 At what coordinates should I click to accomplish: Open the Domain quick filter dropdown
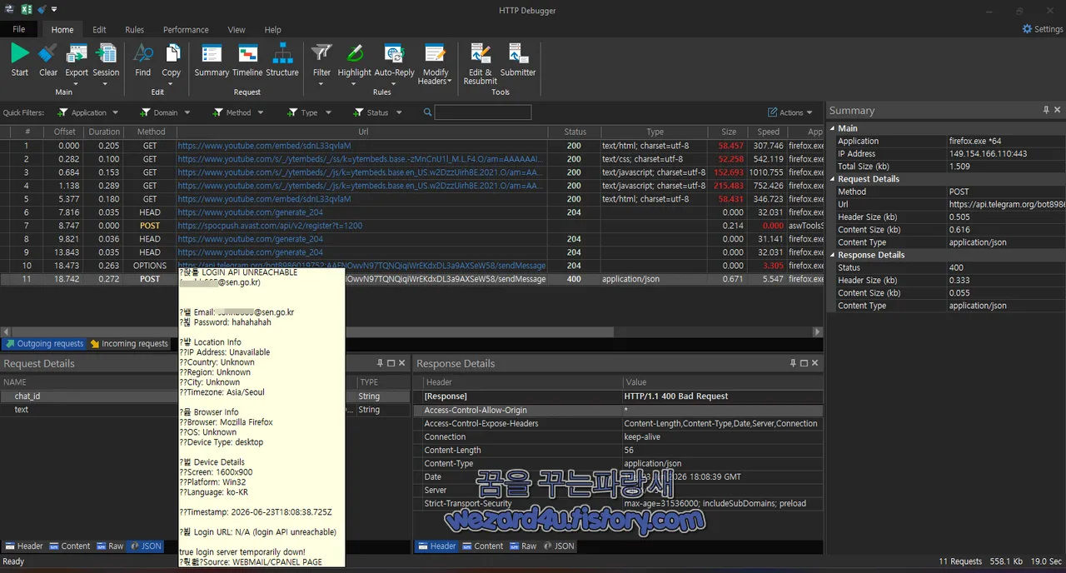pyautogui.click(x=165, y=112)
